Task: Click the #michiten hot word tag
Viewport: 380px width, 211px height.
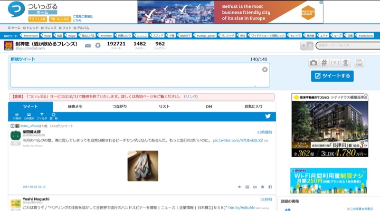Action: pyautogui.click(x=106, y=36)
